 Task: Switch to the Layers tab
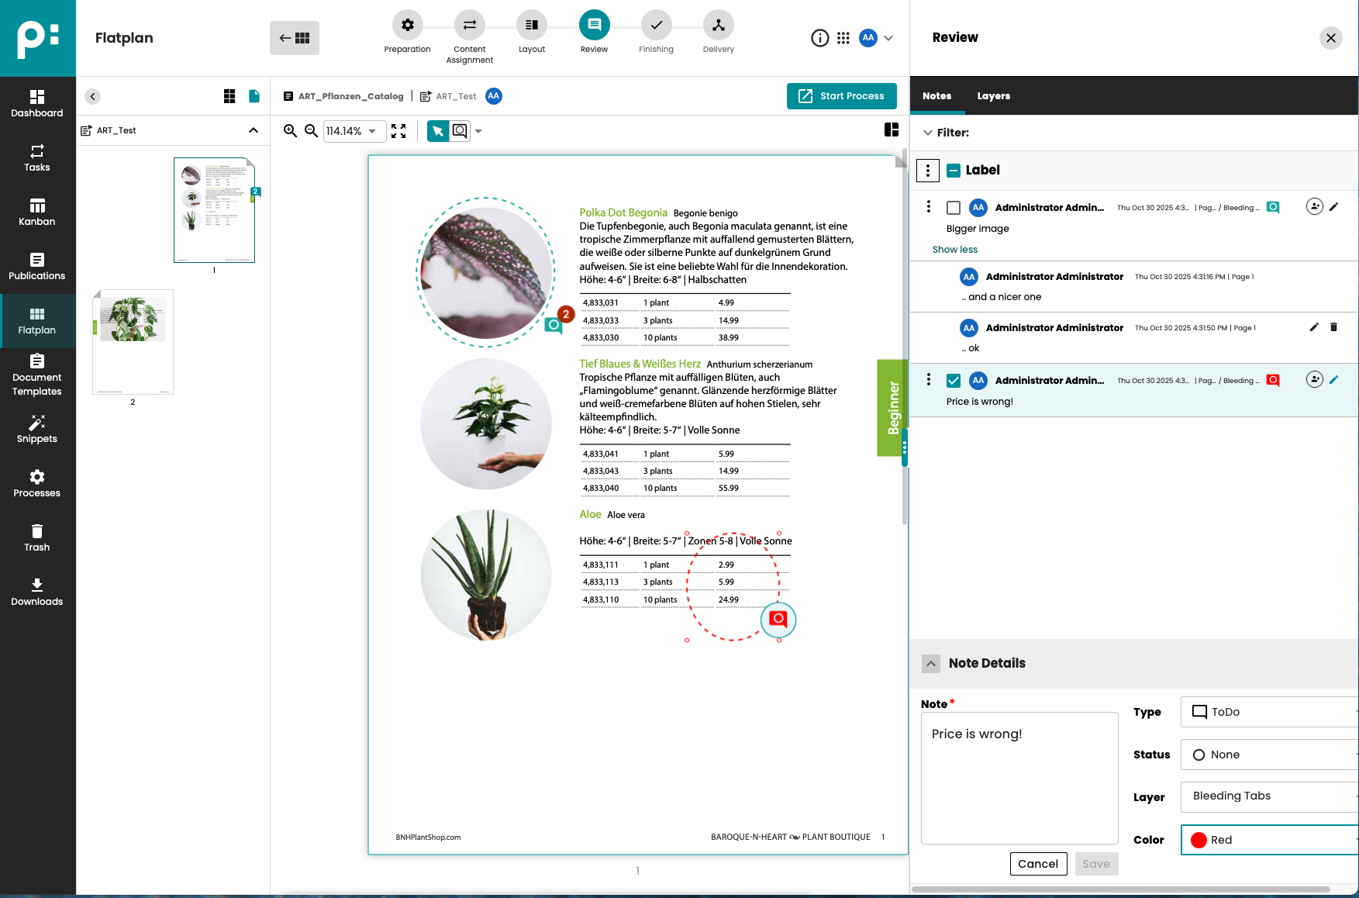click(x=993, y=96)
